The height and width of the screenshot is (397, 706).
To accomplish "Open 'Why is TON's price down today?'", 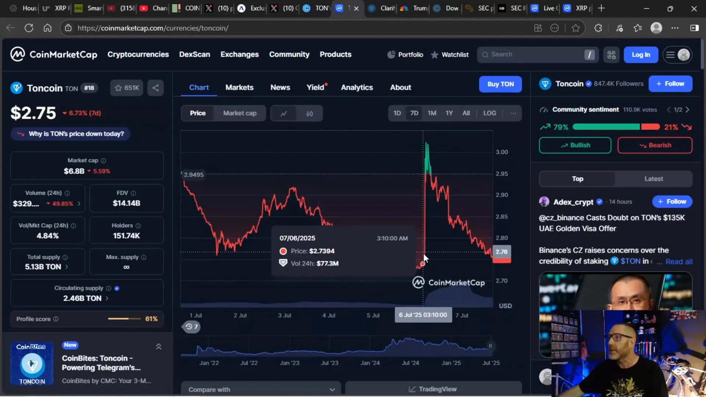I will point(70,134).
